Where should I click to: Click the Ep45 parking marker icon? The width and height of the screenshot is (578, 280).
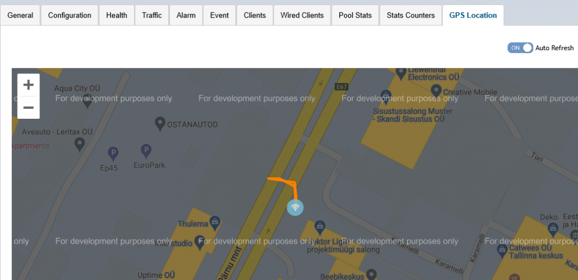[x=113, y=153]
